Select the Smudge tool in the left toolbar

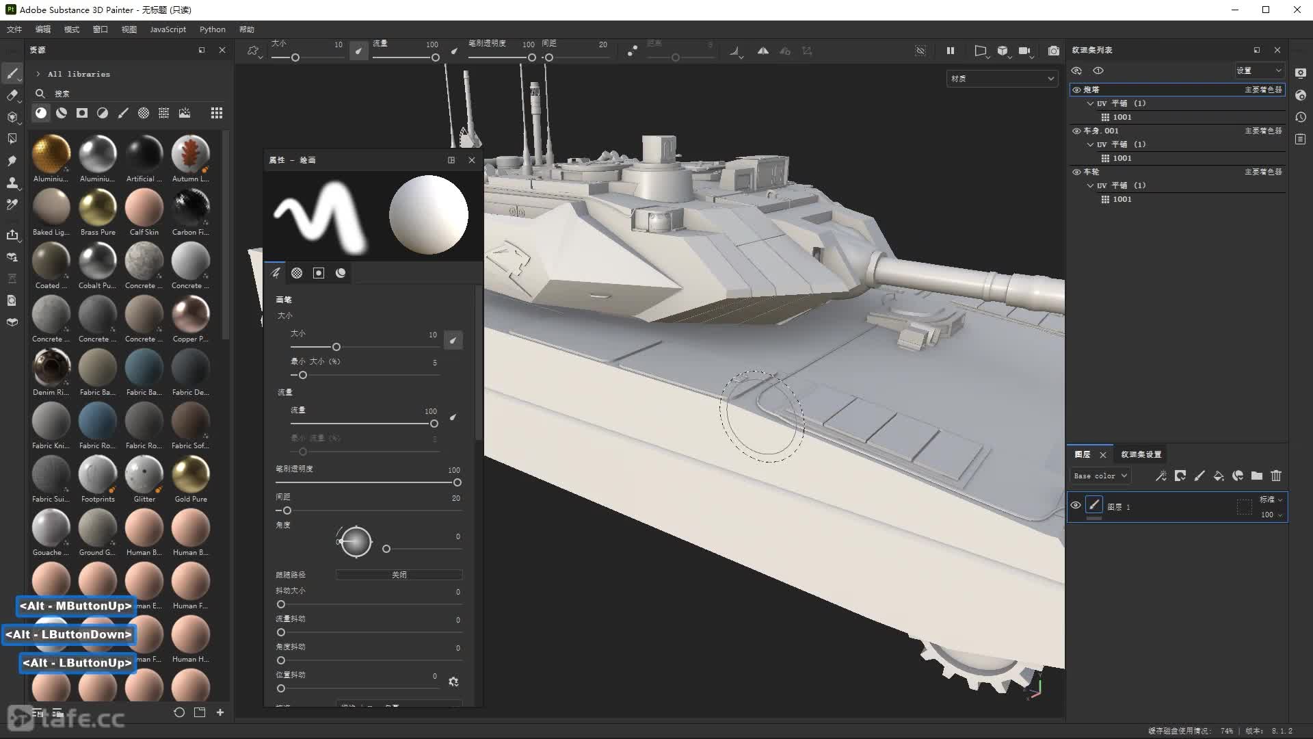pos(13,160)
